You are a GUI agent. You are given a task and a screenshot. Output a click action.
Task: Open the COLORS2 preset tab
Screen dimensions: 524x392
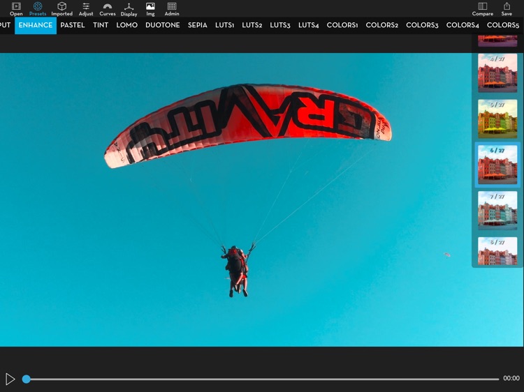[382, 25]
